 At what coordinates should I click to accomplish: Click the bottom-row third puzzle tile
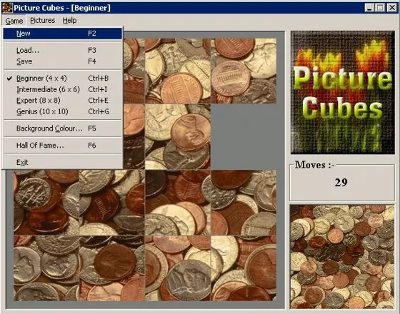[x=178, y=268]
